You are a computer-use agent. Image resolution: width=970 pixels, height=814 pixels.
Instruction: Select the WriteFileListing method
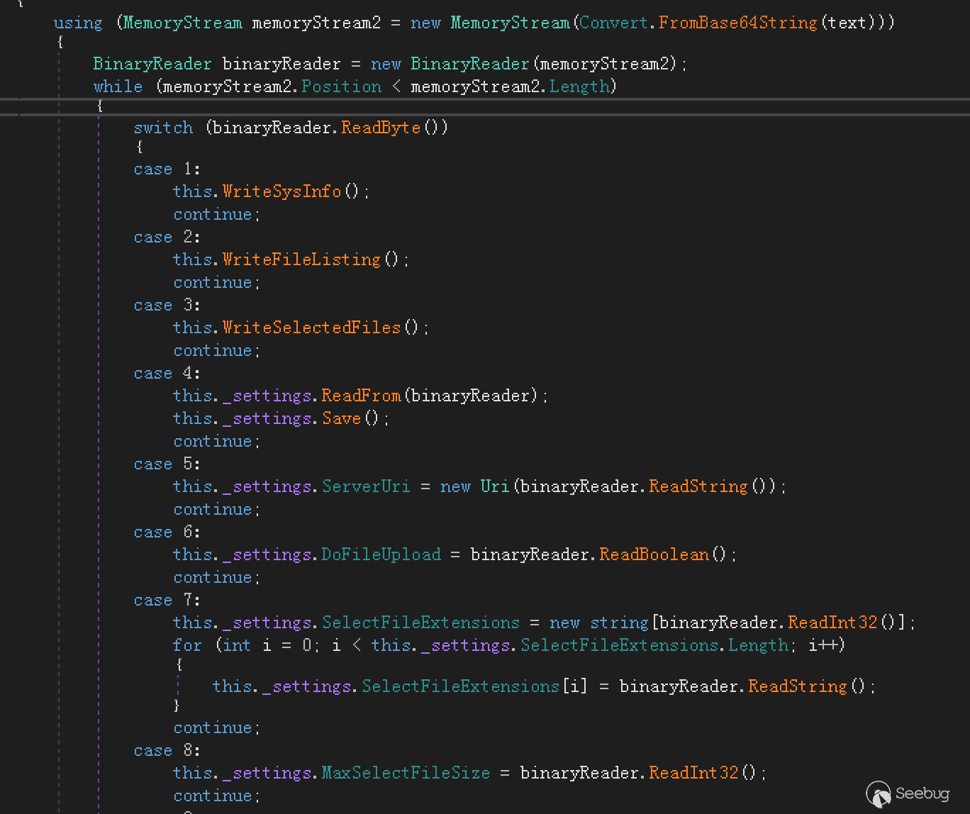pyautogui.click(x=301, y=260)
